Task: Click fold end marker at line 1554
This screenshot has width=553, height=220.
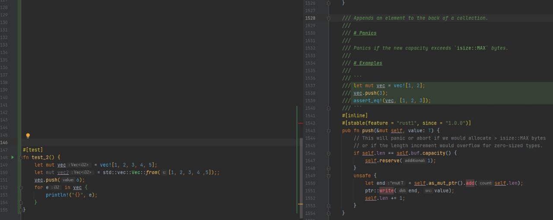Action: [329, 213]
